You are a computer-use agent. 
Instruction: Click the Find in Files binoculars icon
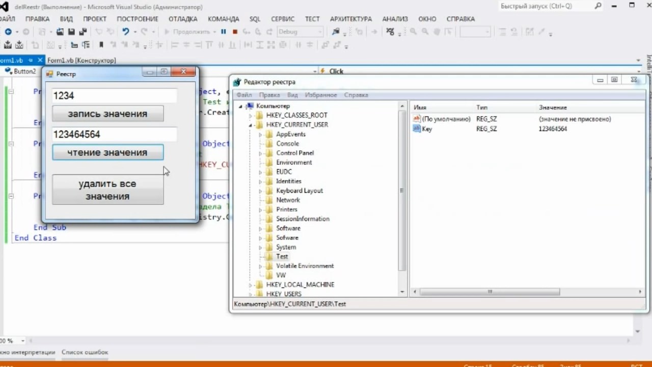[x=336, y=32]
